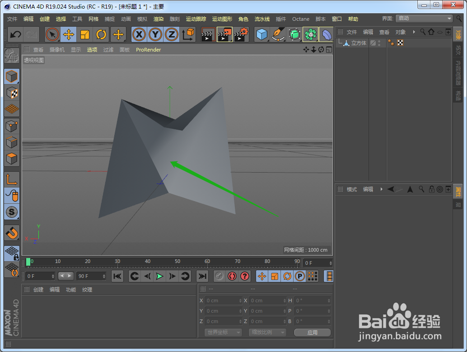This screenshot has width=467, height=352.
Task: Open the 创建 material menu
Action: click(38, 289)
